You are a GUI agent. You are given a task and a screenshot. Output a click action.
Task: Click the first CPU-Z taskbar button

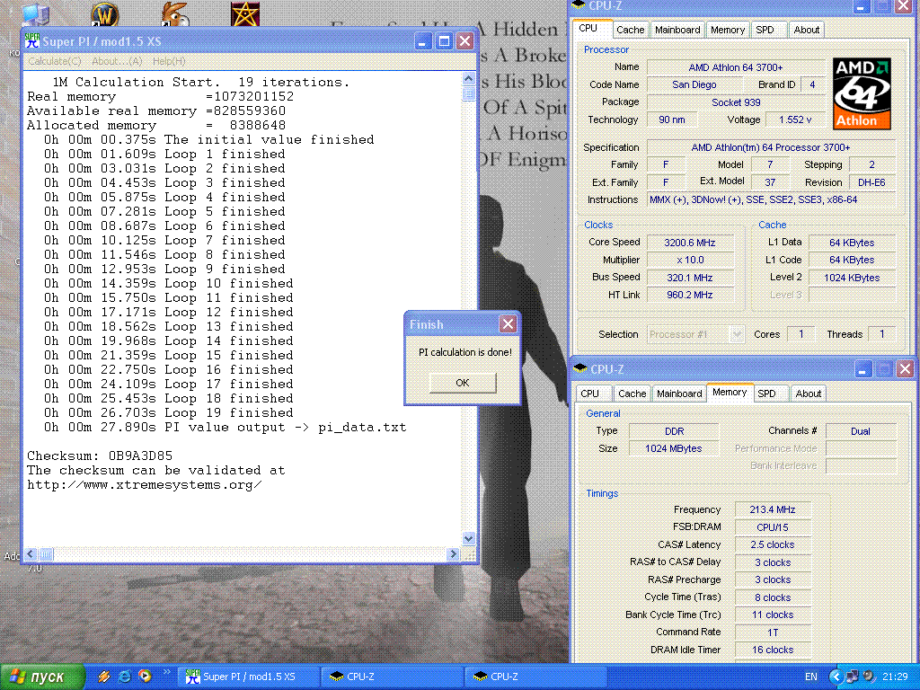tap(392, 677)
